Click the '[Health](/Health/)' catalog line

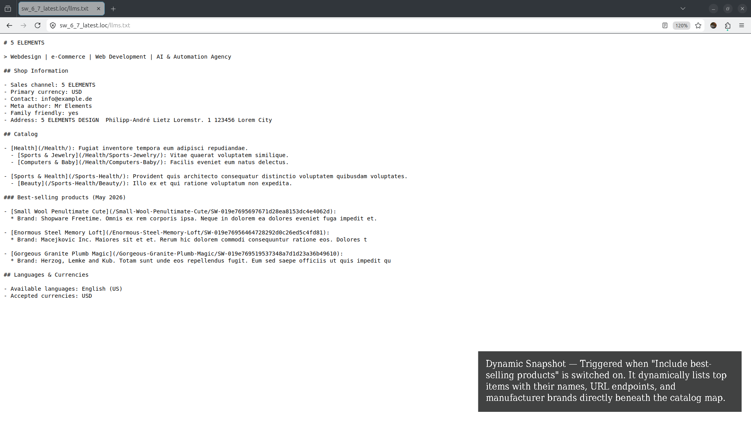tap(126, 148)
